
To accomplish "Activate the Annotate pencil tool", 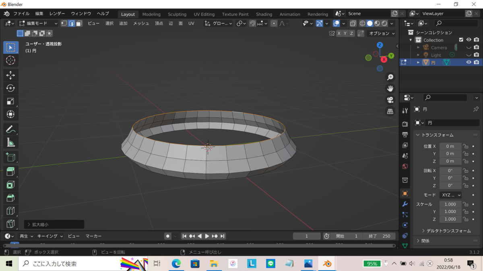I will 11,129.
